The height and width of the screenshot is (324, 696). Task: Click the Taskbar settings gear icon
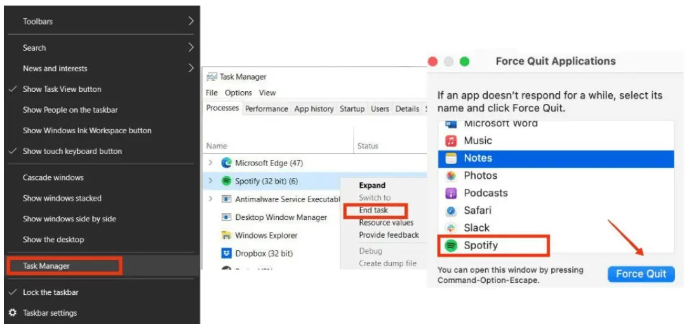pos(13,313)
